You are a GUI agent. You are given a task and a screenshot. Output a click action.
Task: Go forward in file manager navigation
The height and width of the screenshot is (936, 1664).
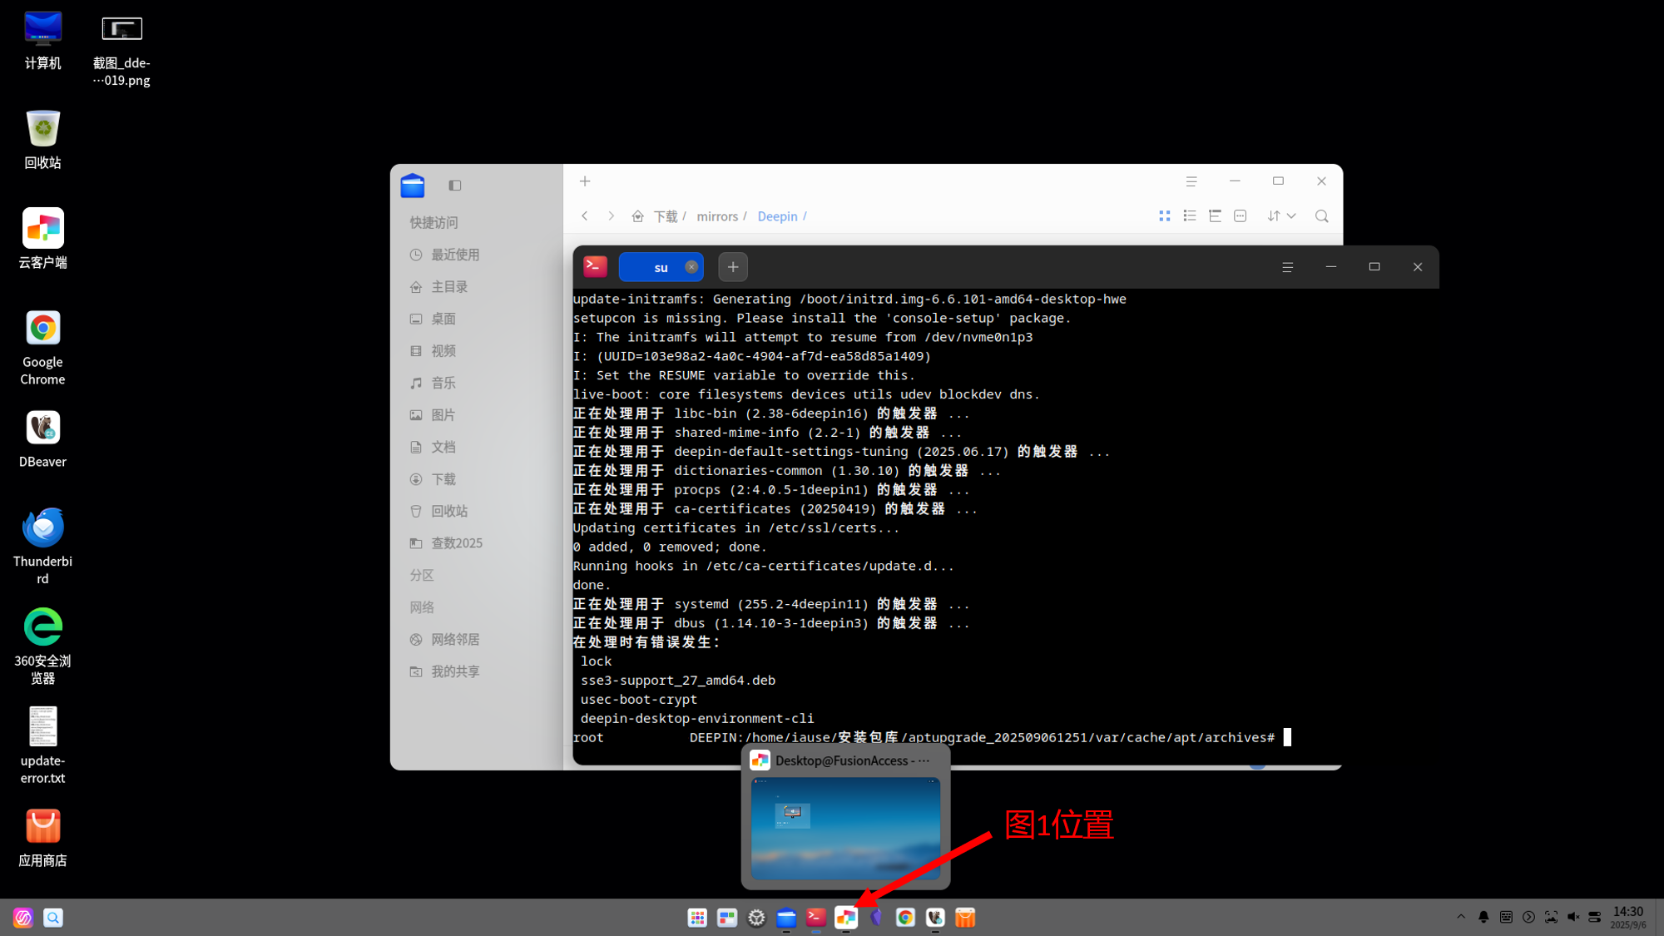coord(611,216)
